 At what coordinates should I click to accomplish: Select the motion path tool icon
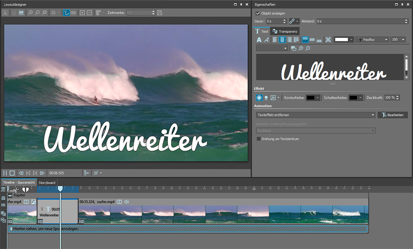tap(66, 13)
